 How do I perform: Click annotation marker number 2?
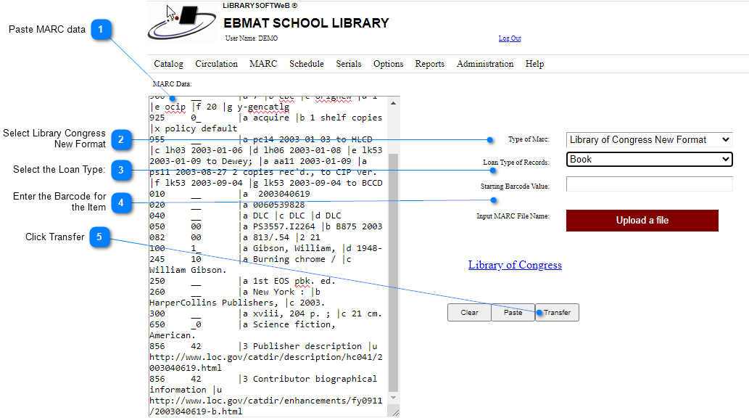click(x=122, y=139)
